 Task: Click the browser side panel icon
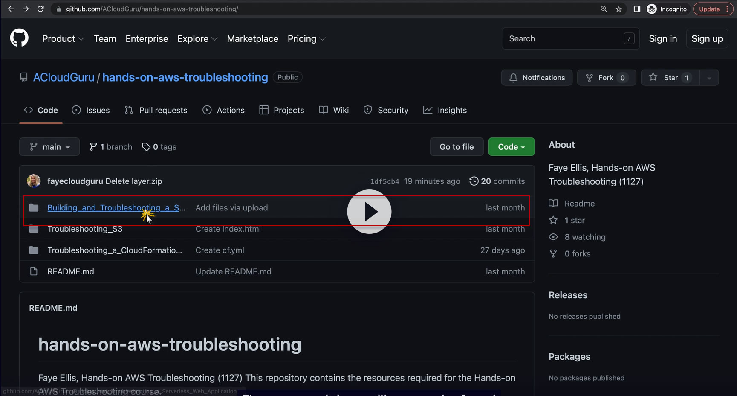tap(637, 9)
